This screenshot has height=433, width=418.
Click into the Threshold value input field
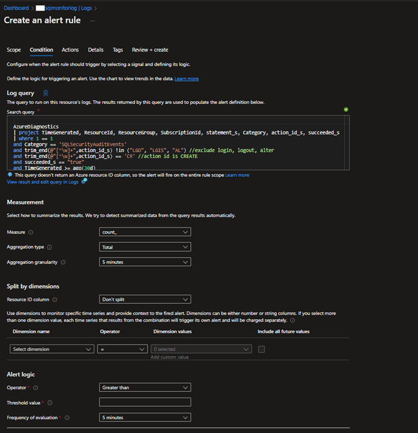point(145,402)
